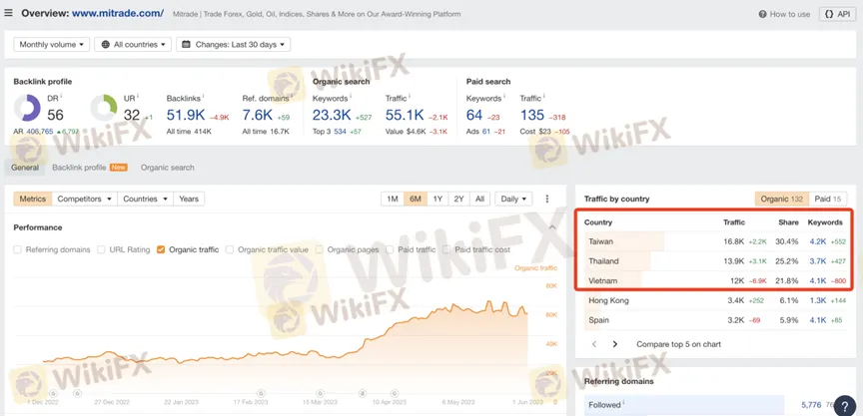This screenshot has height=416, width=863.
Task: Switch to the General tab
Action: tap(25, 168)
